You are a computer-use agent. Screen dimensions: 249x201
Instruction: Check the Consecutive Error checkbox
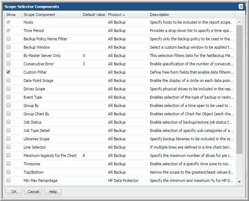8,64
